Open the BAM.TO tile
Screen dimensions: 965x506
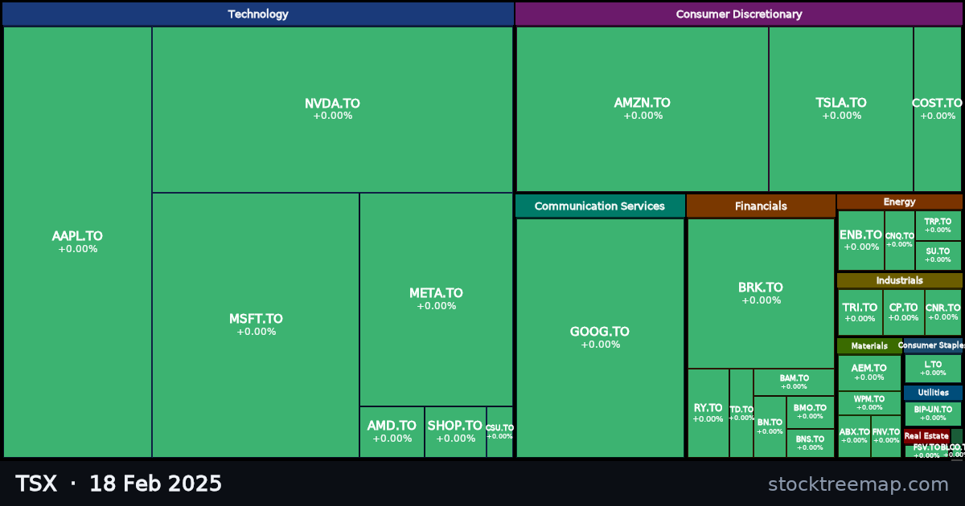794,382
